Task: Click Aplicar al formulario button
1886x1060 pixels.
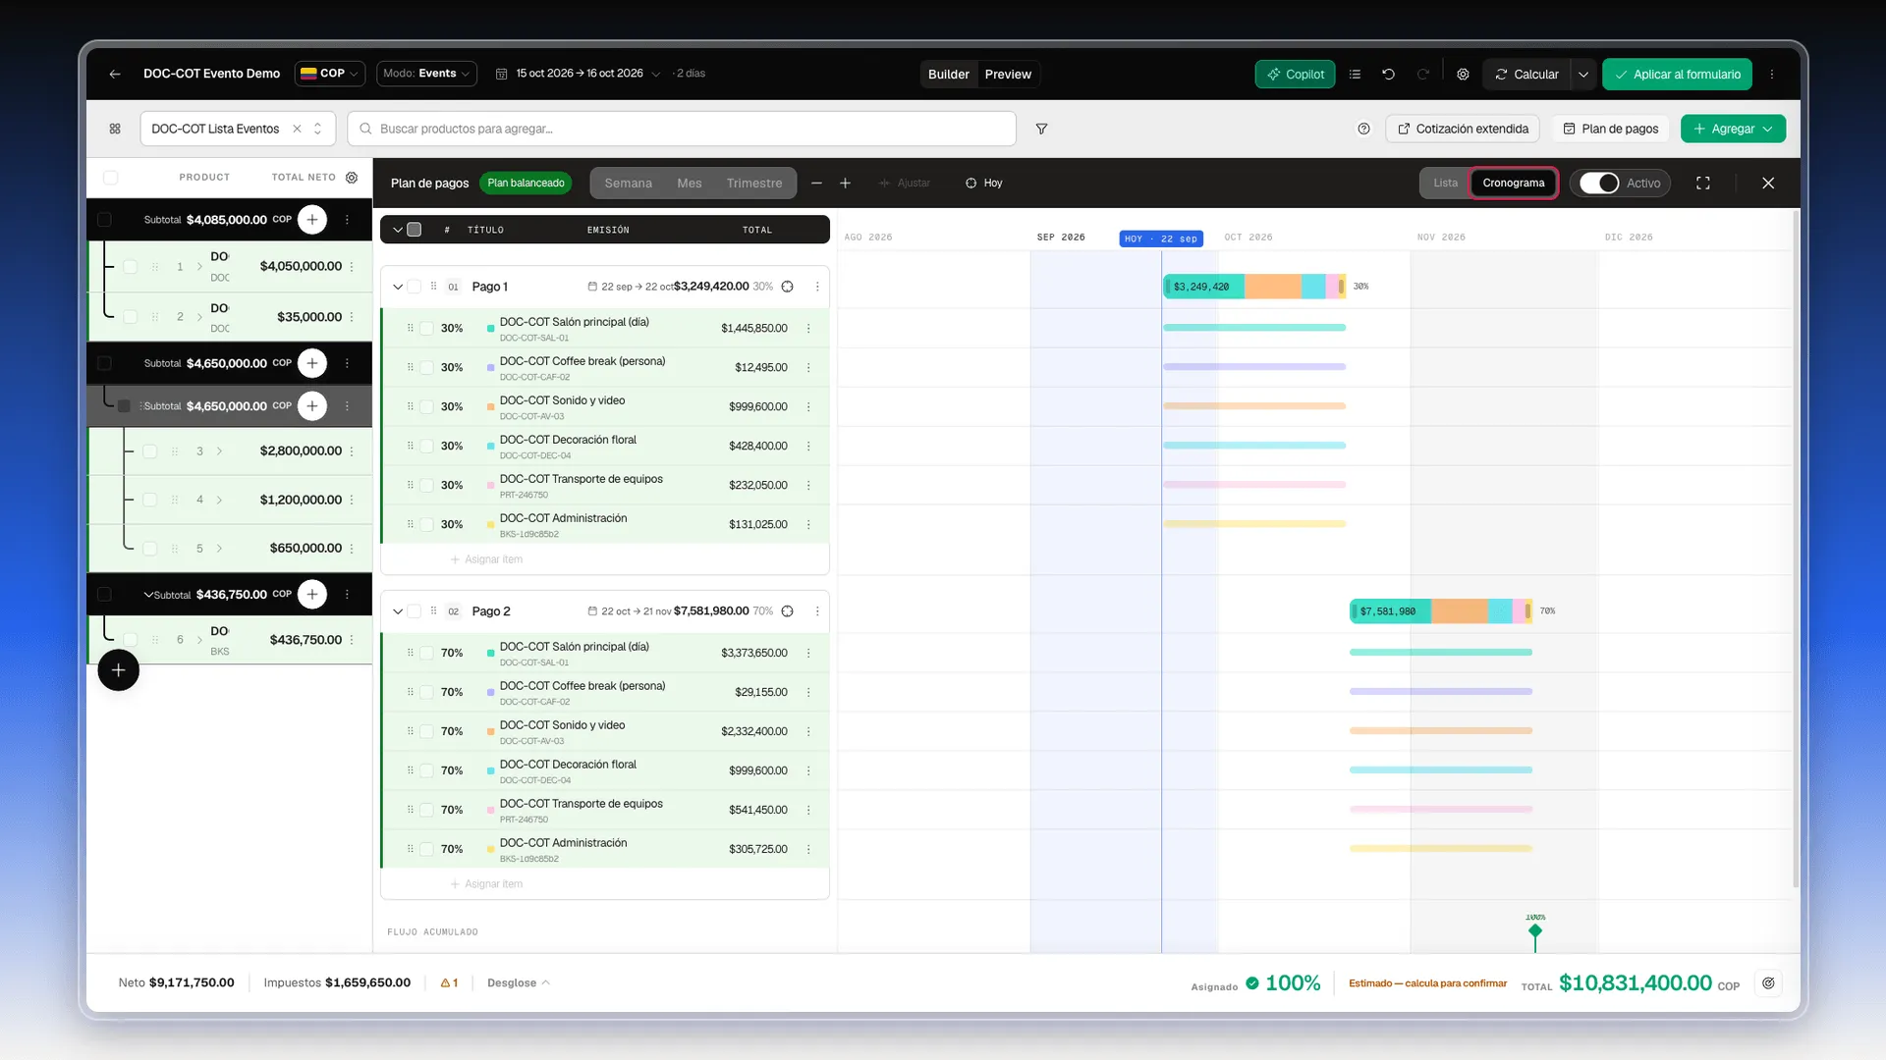Action: [x=1677, y=75]
